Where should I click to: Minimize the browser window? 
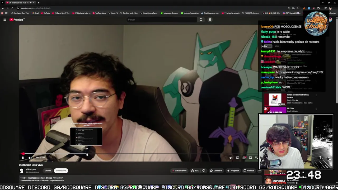(x=323, y=3)
